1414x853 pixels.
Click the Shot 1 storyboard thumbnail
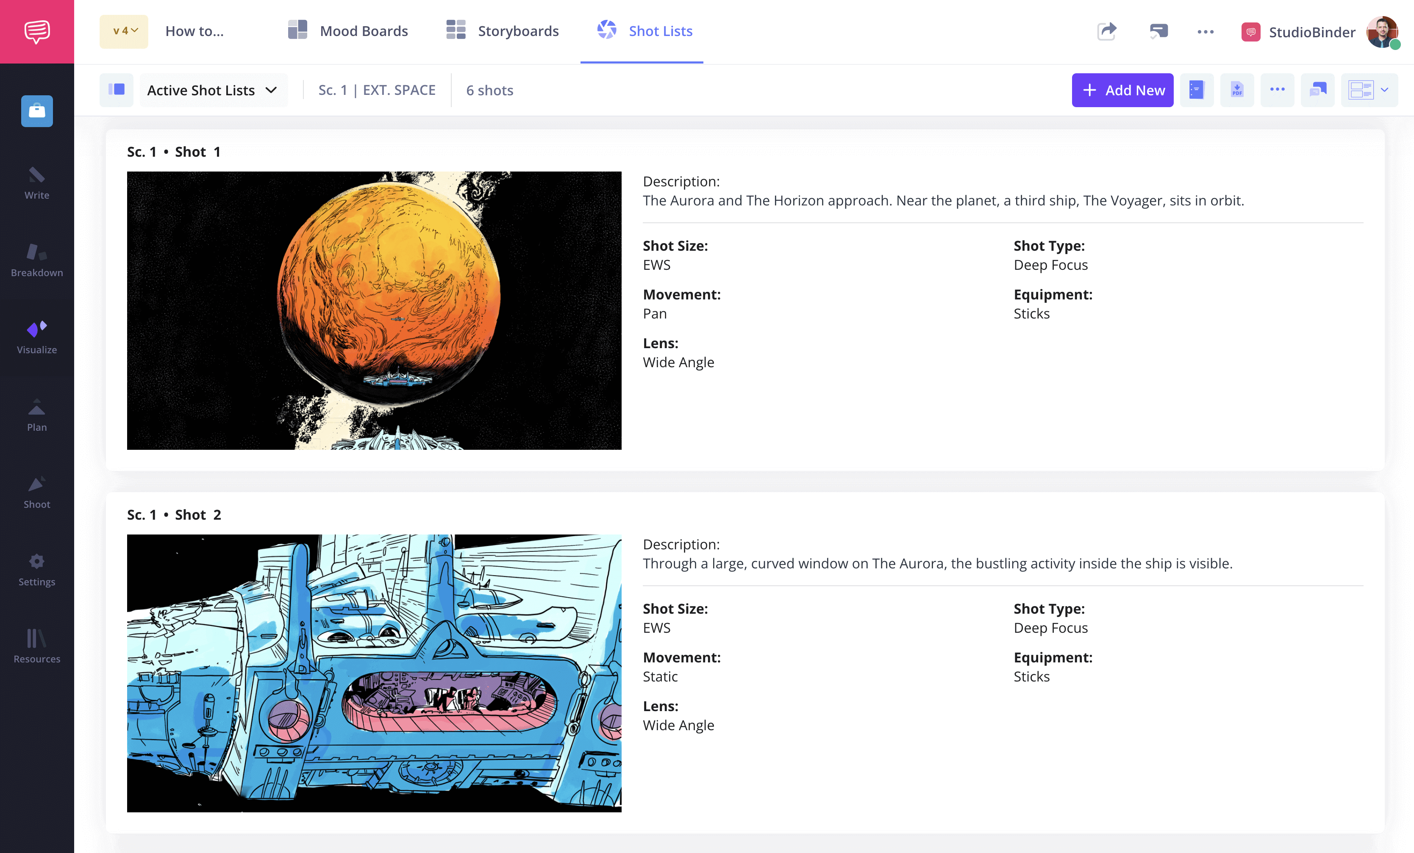[x=375, y=310]
